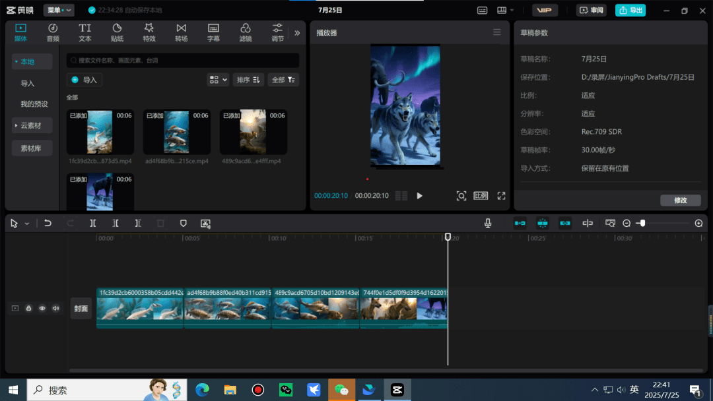The height and width of the screenshot is (401, 713).
Task: Open the 审阅 review button
Action: pyautogui.click(x=592, y=10)
